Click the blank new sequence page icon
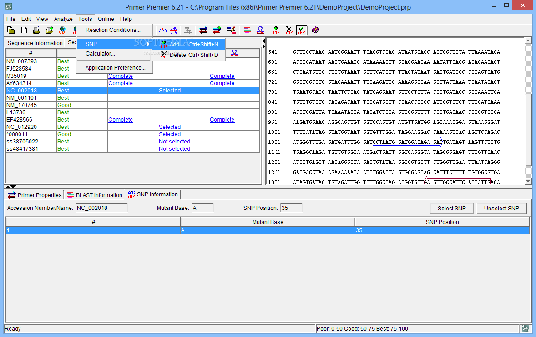 (x=24, y=31)
